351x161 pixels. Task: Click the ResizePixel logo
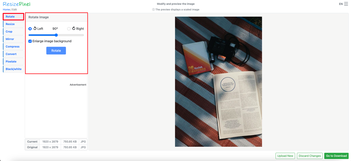click(x=16, y=4)
